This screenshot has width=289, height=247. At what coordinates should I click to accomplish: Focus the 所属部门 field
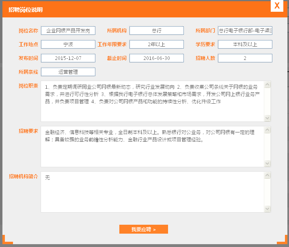pos(245,31)
